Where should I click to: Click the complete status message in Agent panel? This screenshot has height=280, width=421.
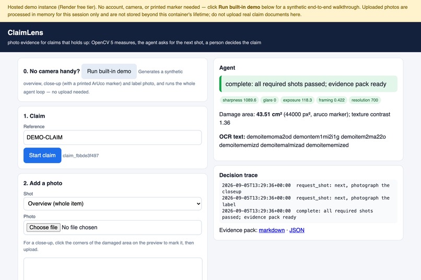tap(308, 84)
